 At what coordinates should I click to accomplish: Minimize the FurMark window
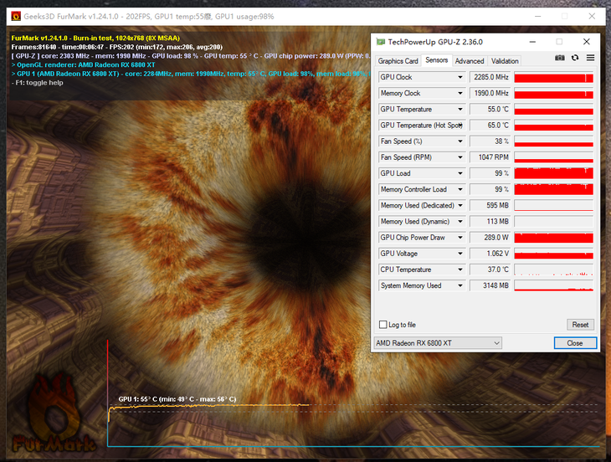pos(539,16)
